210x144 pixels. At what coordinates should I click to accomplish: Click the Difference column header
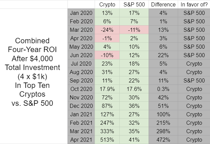pos(163,4)
